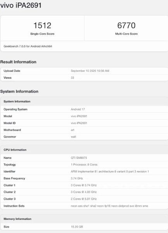Image resolution: width=168 pixels, height=233 pixels.
Task: Select the Model value 'vivo iPA2691'
Action: 79,116
